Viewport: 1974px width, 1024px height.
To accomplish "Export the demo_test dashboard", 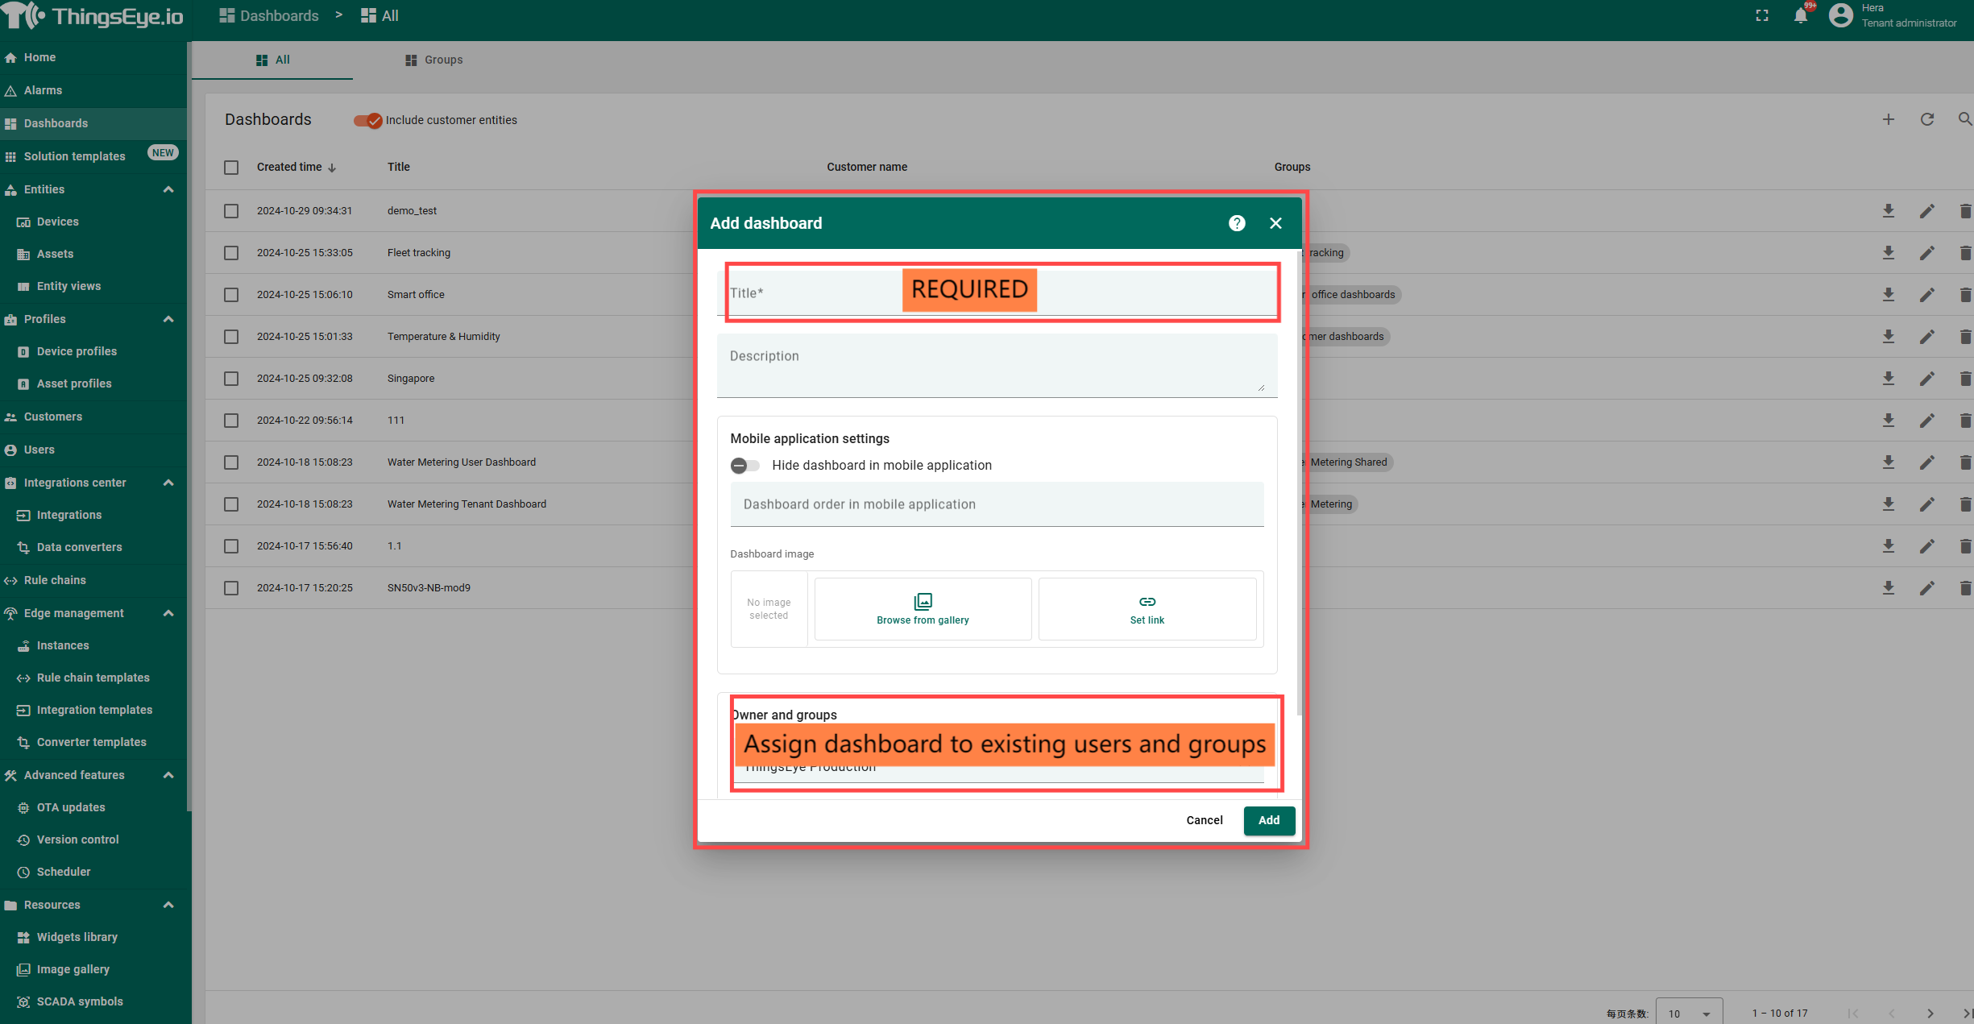I will pyautogui.click(x=1888, y=211).
